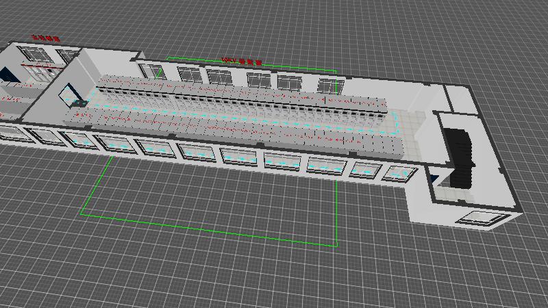This screenshot has width=548, height=308.
Task: Select the window on the stairwell end wall
Action: (x=483, y=219)
